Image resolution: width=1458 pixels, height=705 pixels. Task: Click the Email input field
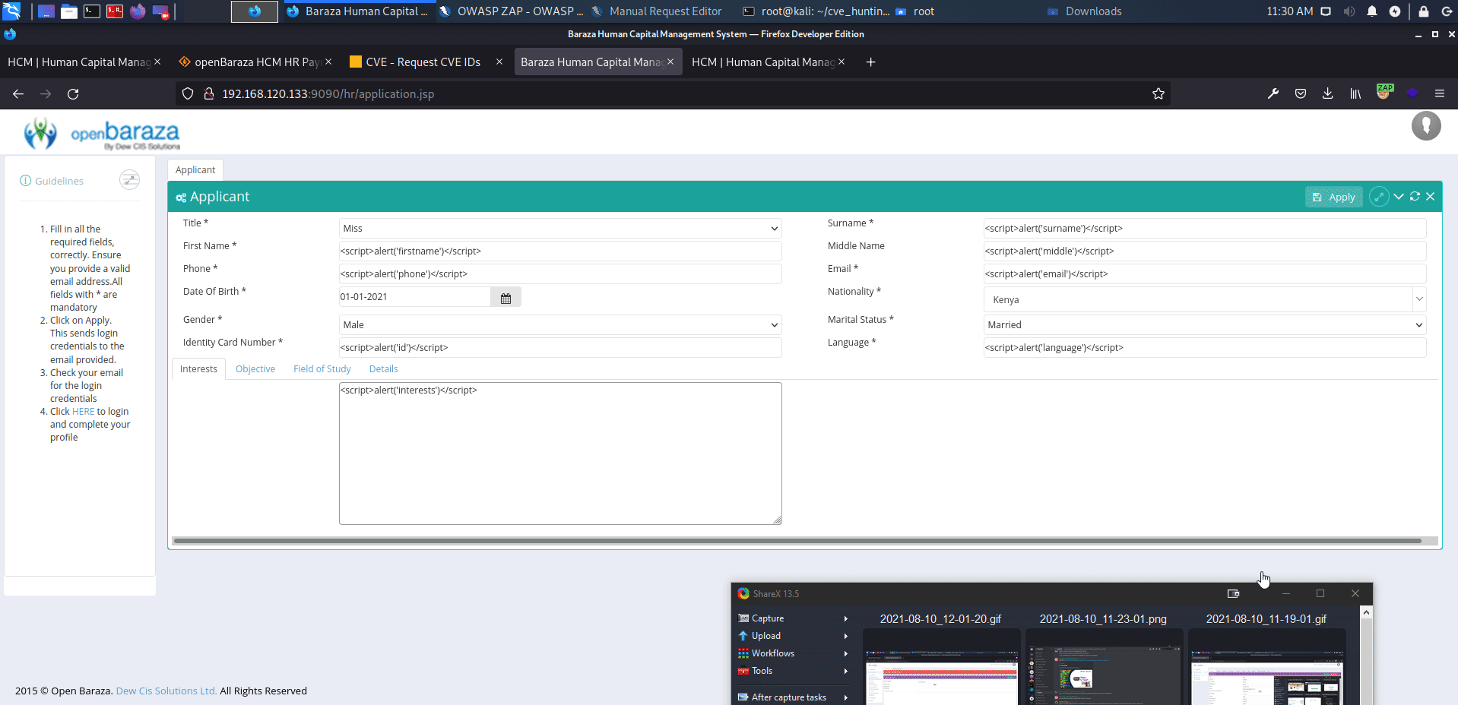(1205, 274)
